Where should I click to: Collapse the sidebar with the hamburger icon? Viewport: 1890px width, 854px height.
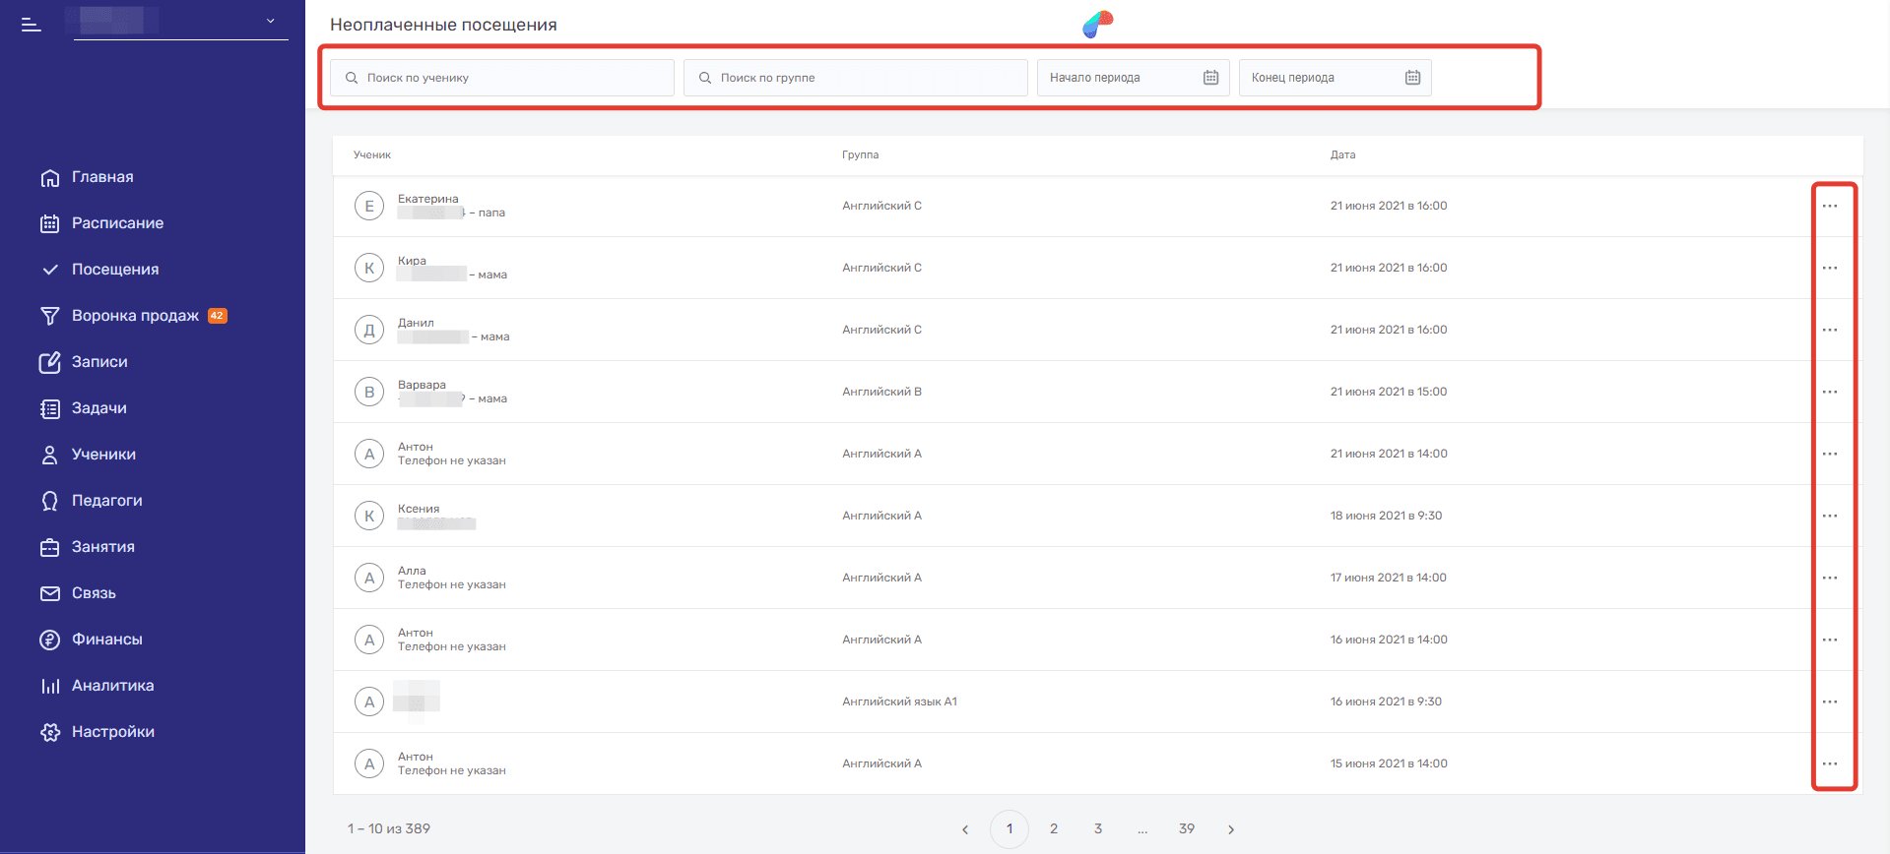pos(32,25)
